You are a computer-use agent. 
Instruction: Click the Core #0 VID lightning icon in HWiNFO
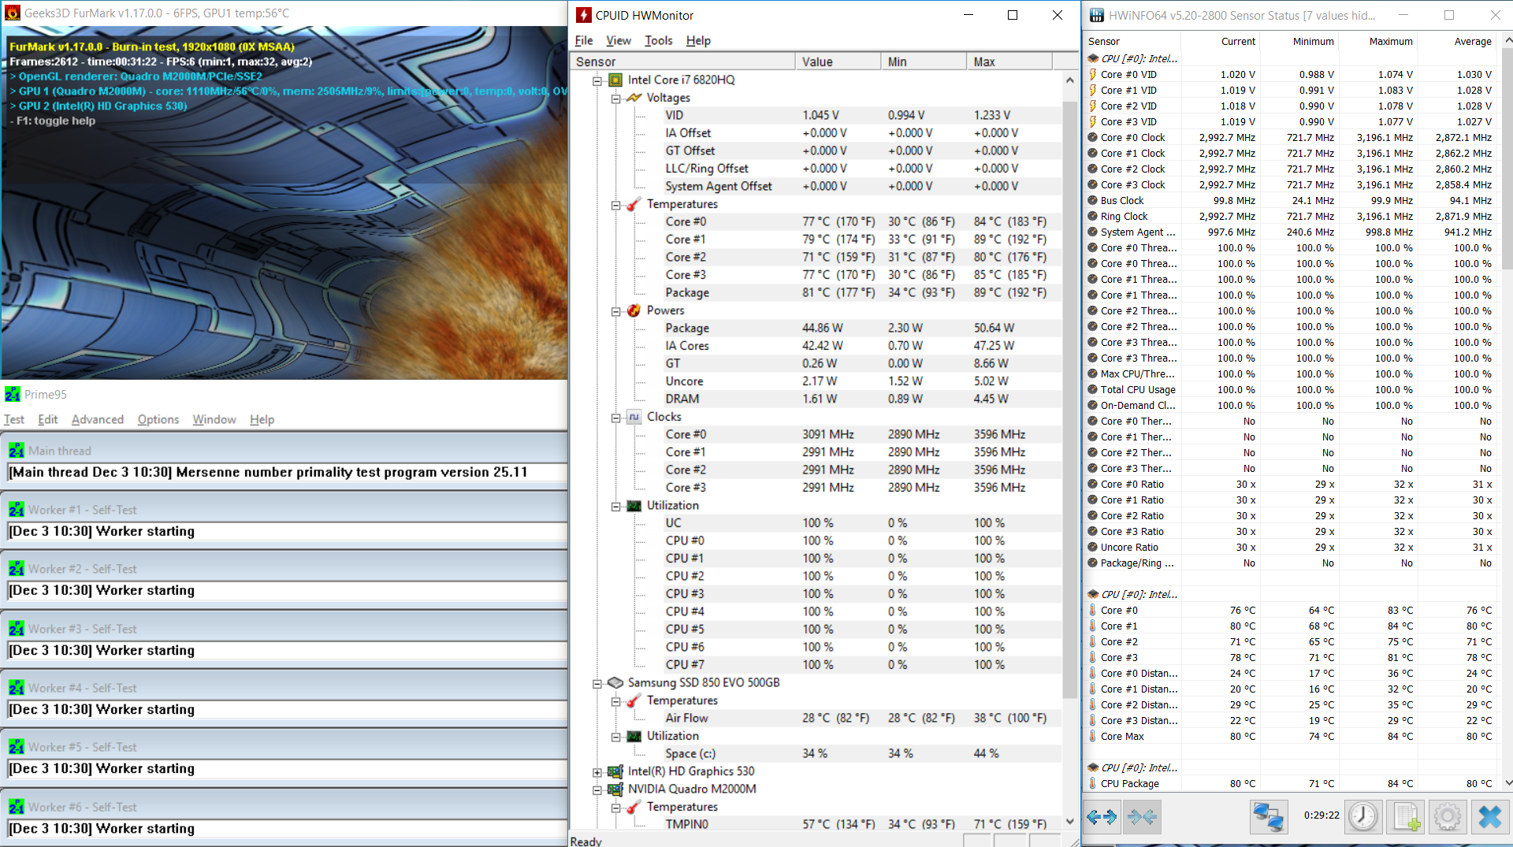pos(1093,75)
